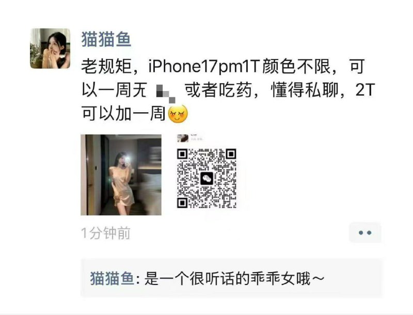Viewport: 413px width, 315px height.
Task: Click 猫猫鱼 name in the comment
Action: pyautogui.click(x=112, y=278)
